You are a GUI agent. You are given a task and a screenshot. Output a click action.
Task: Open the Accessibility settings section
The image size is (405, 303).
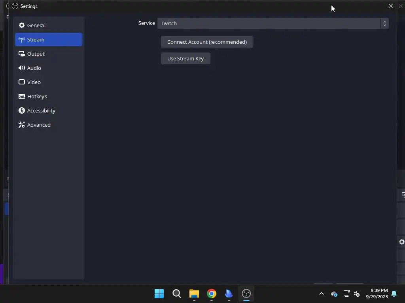click(x=49, y=110)
